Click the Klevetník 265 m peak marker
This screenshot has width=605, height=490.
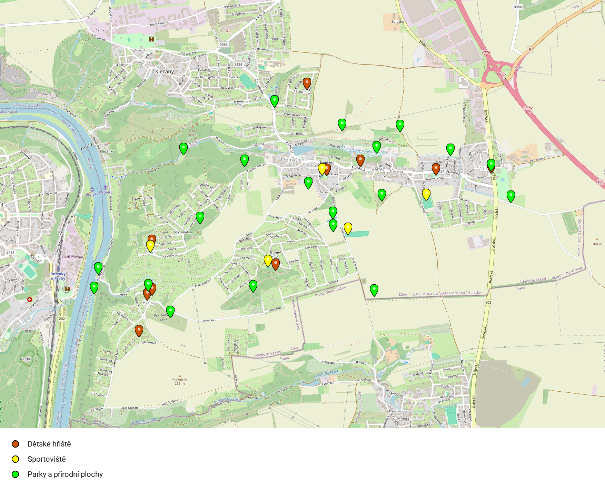coord(179,376)
